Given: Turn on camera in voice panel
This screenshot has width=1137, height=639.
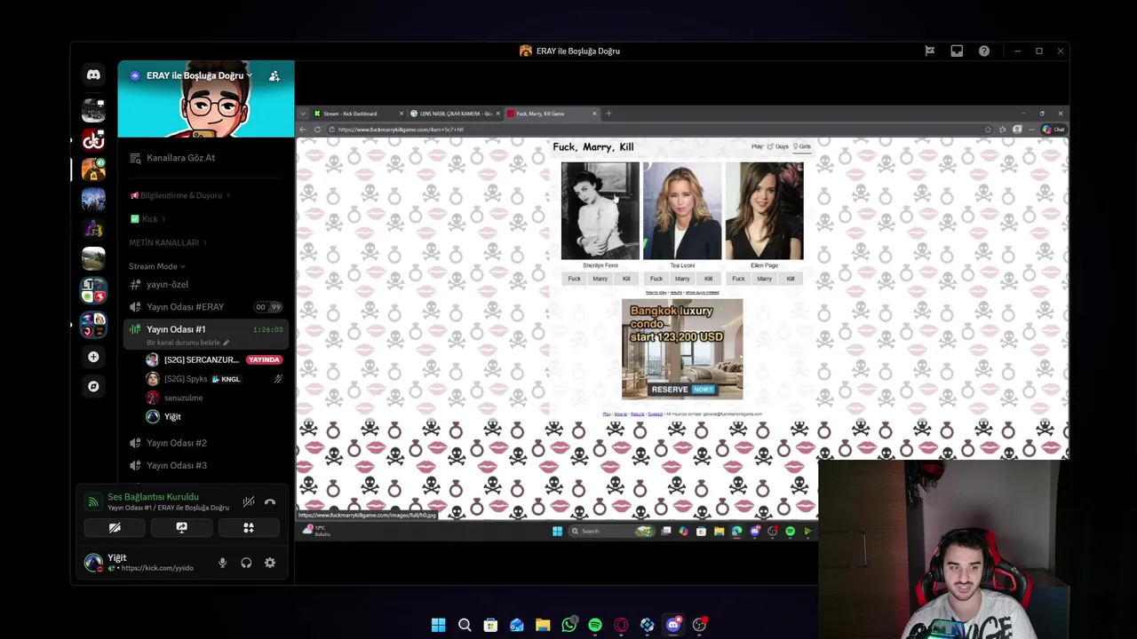Looking at the screenshot, I should click(115, 527).
